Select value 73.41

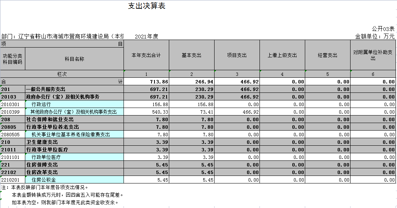pyautogui.click(x=192, y=112)
